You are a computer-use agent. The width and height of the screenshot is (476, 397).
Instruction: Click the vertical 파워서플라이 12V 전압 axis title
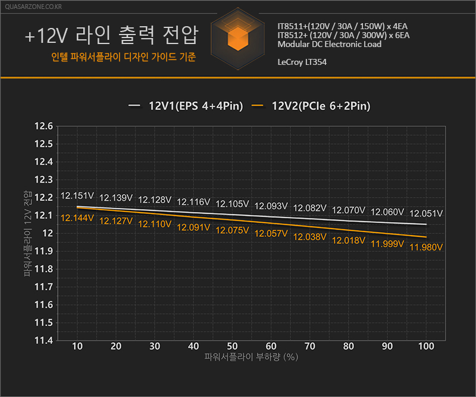(x=27, y=233)
